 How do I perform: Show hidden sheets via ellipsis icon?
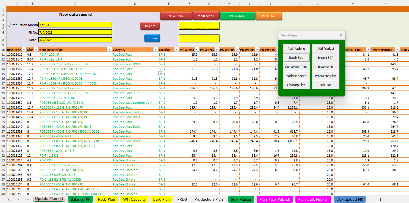click(27, 199)
